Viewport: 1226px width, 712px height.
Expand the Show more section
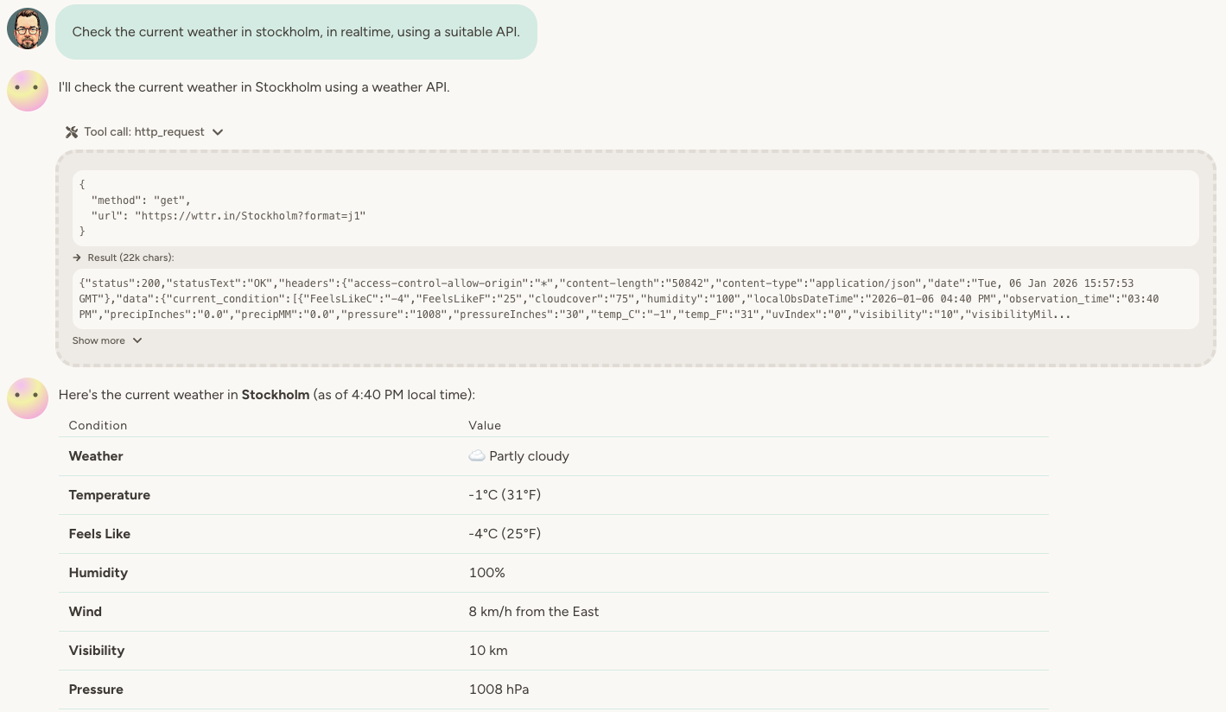pos(105,340)
